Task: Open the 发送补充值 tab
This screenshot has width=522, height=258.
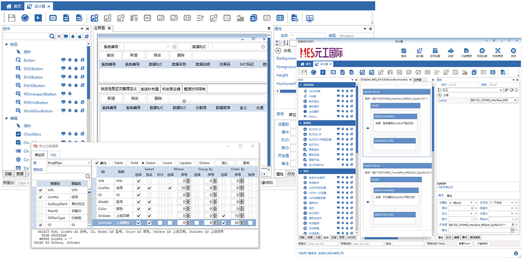Action: click(x=149, y=89)
